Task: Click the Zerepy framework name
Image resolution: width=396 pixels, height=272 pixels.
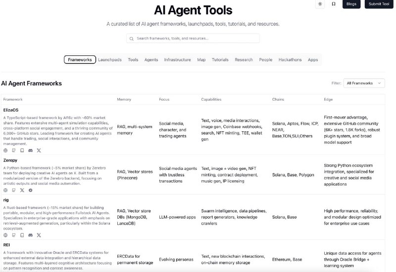Action: pos(10,160)
